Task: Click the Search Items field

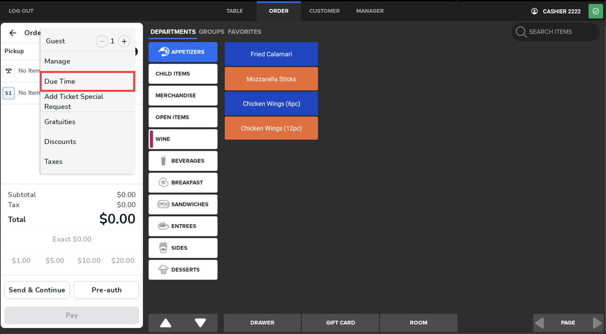Action: pyautogui.click(x=555, y=32)
